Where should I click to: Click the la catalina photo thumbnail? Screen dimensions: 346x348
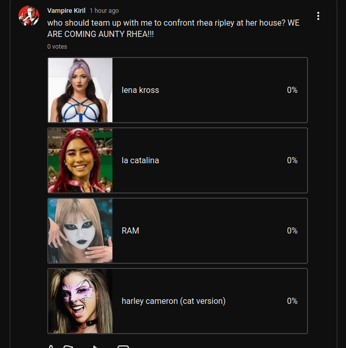(81, 160)
